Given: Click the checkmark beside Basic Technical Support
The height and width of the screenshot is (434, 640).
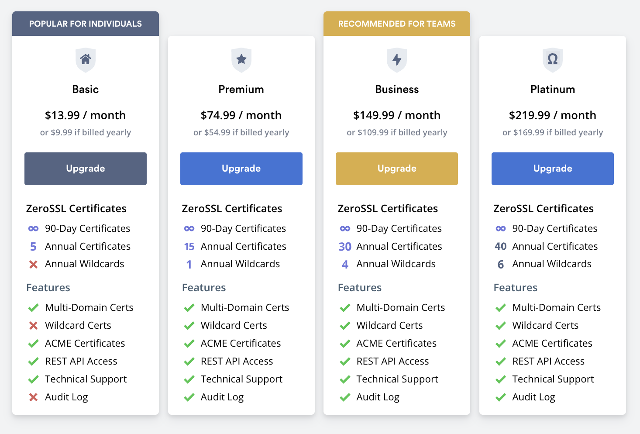Looking at the screenshot, I should pyautogui.click(x=33, y=379).
